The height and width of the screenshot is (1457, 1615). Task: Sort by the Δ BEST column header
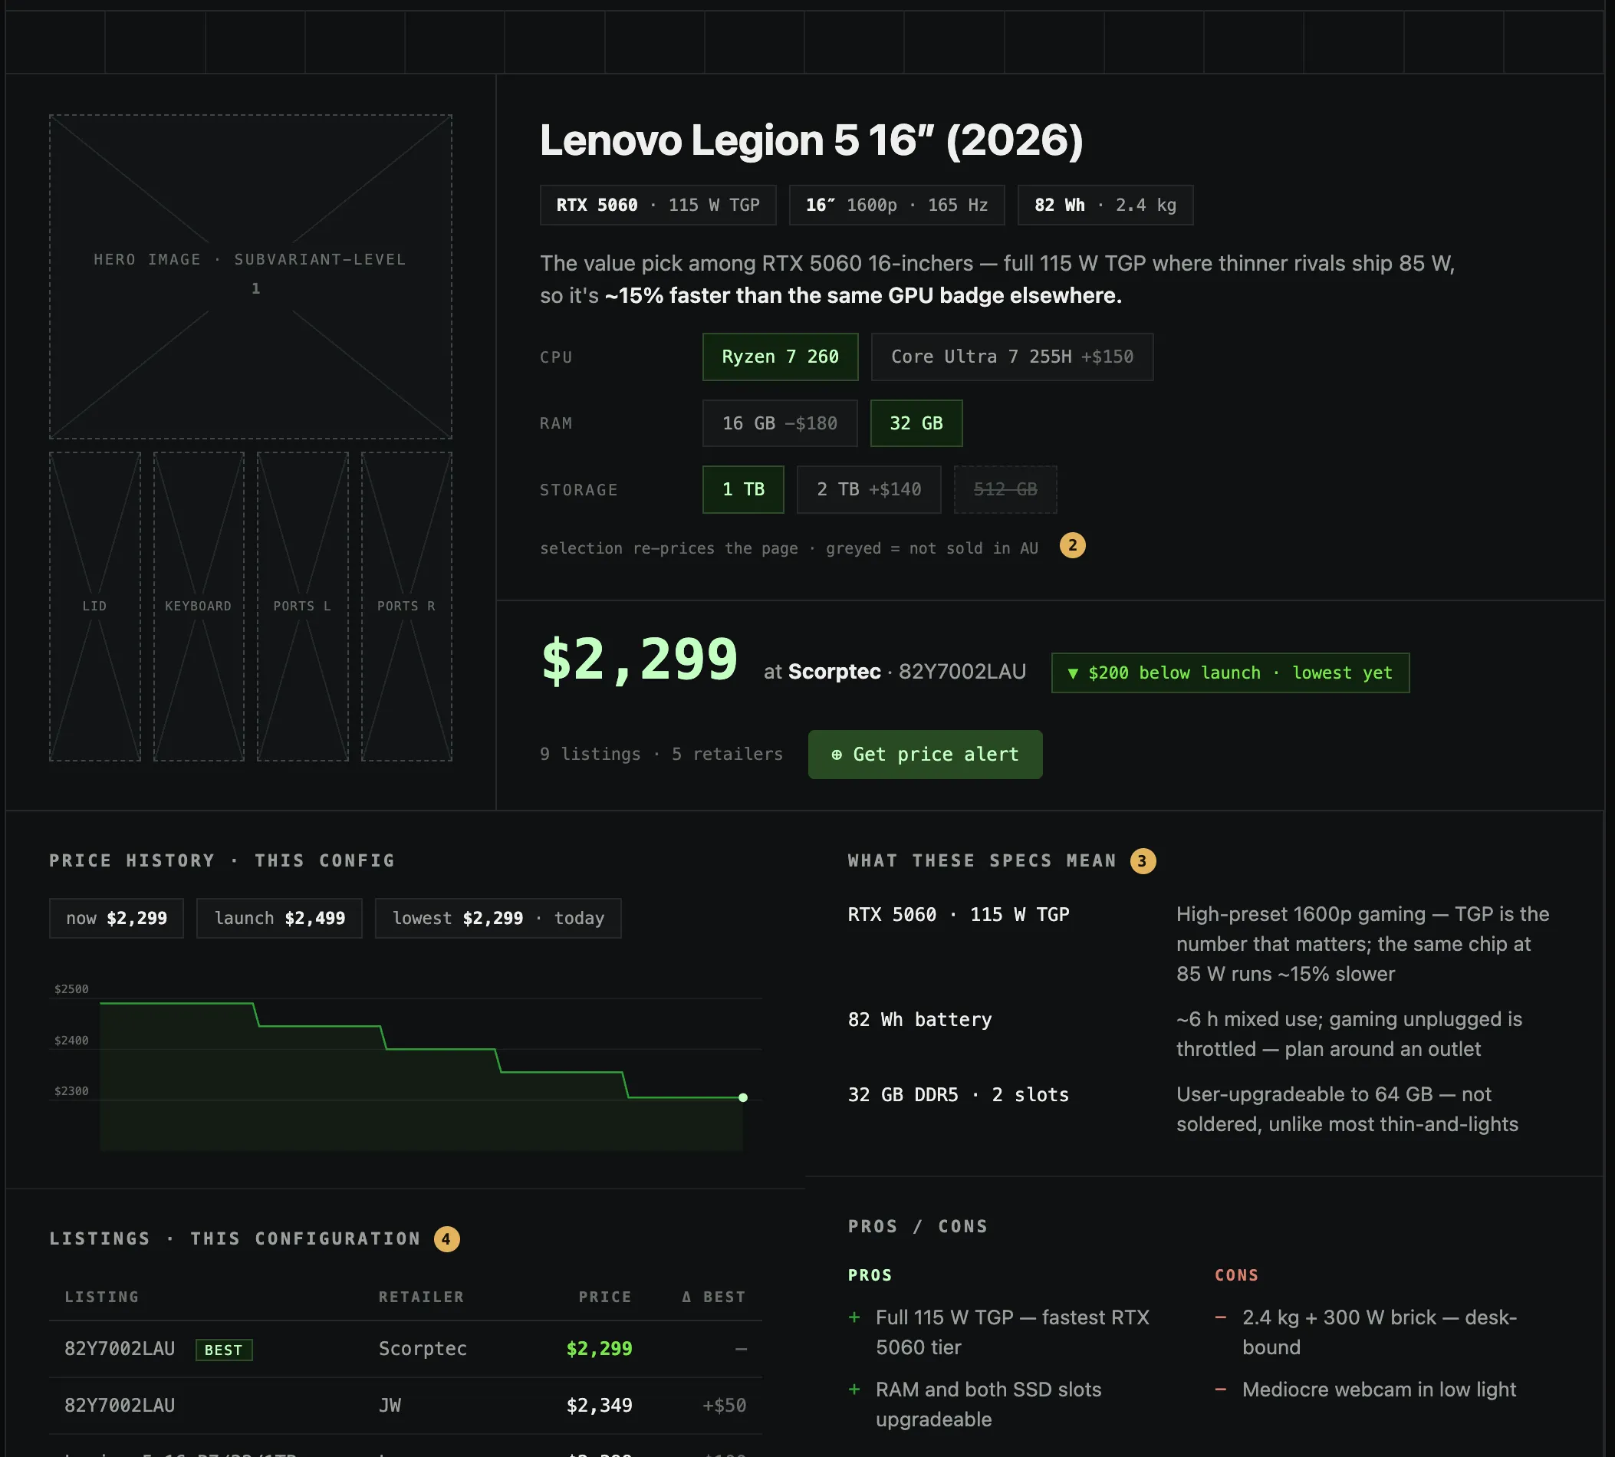(x=713, y=1297)
